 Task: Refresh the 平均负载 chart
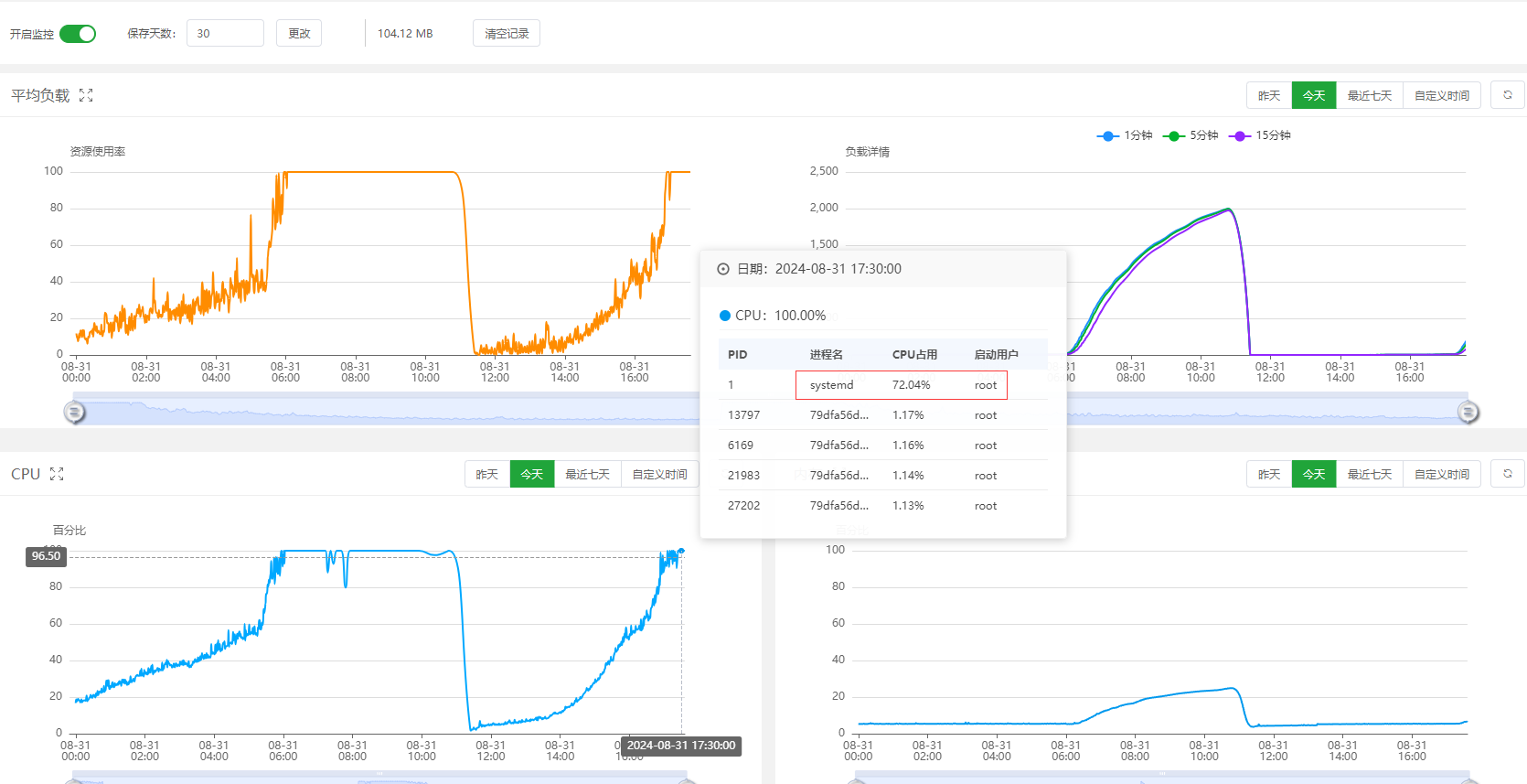coord(1508,95)
